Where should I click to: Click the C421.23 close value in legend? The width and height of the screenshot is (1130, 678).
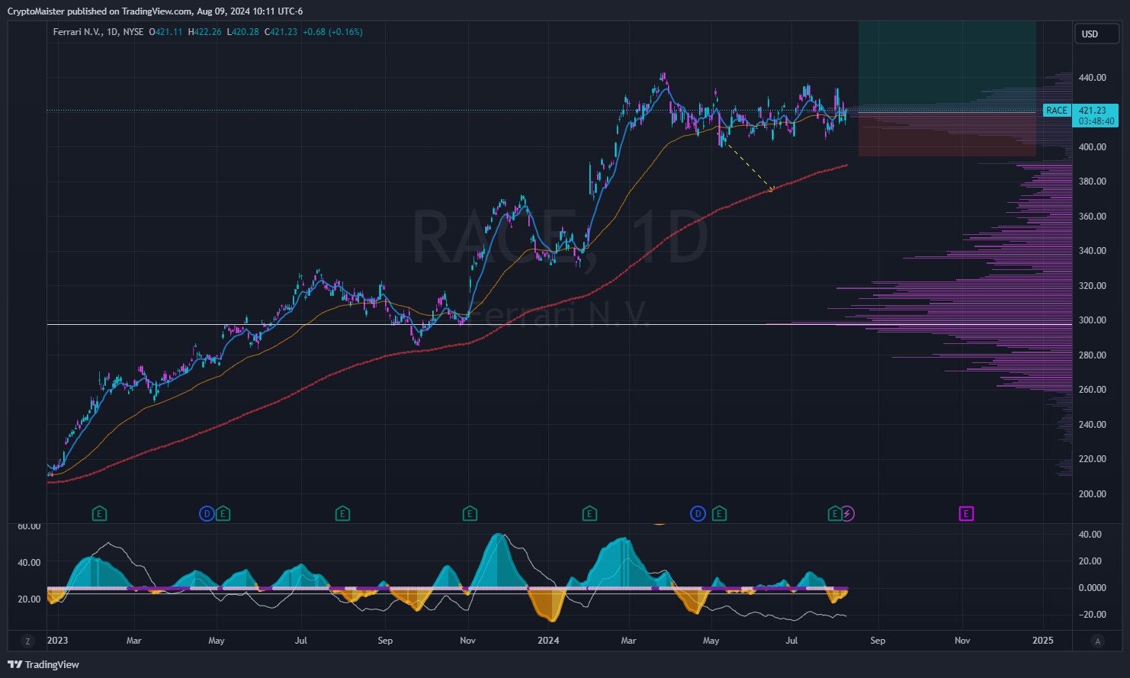click(281, 32)
